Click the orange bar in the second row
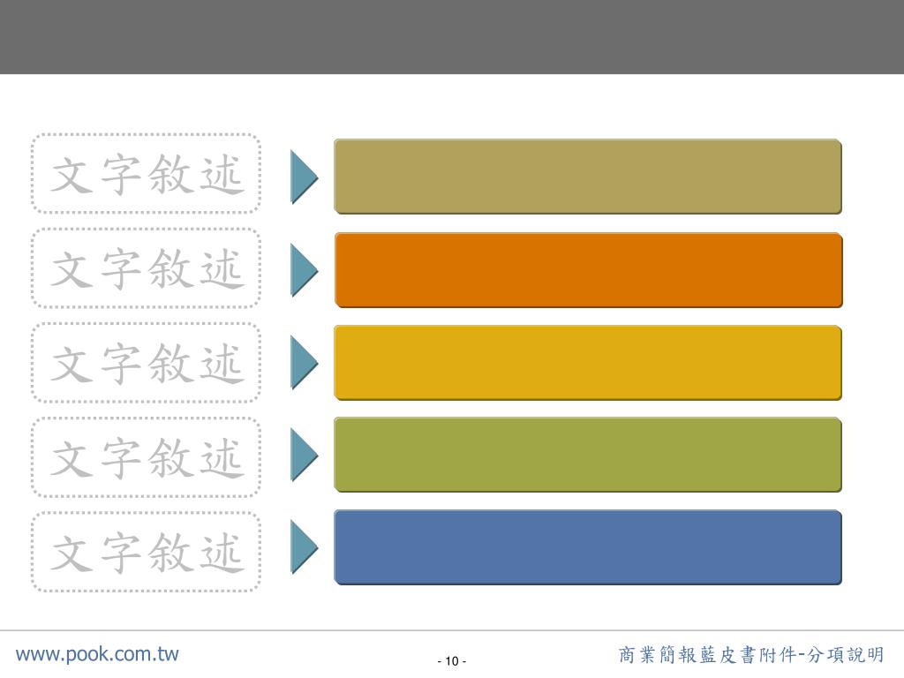Image resolution: width=904 pixels, height=678 pixels. [x=588, y=270]
